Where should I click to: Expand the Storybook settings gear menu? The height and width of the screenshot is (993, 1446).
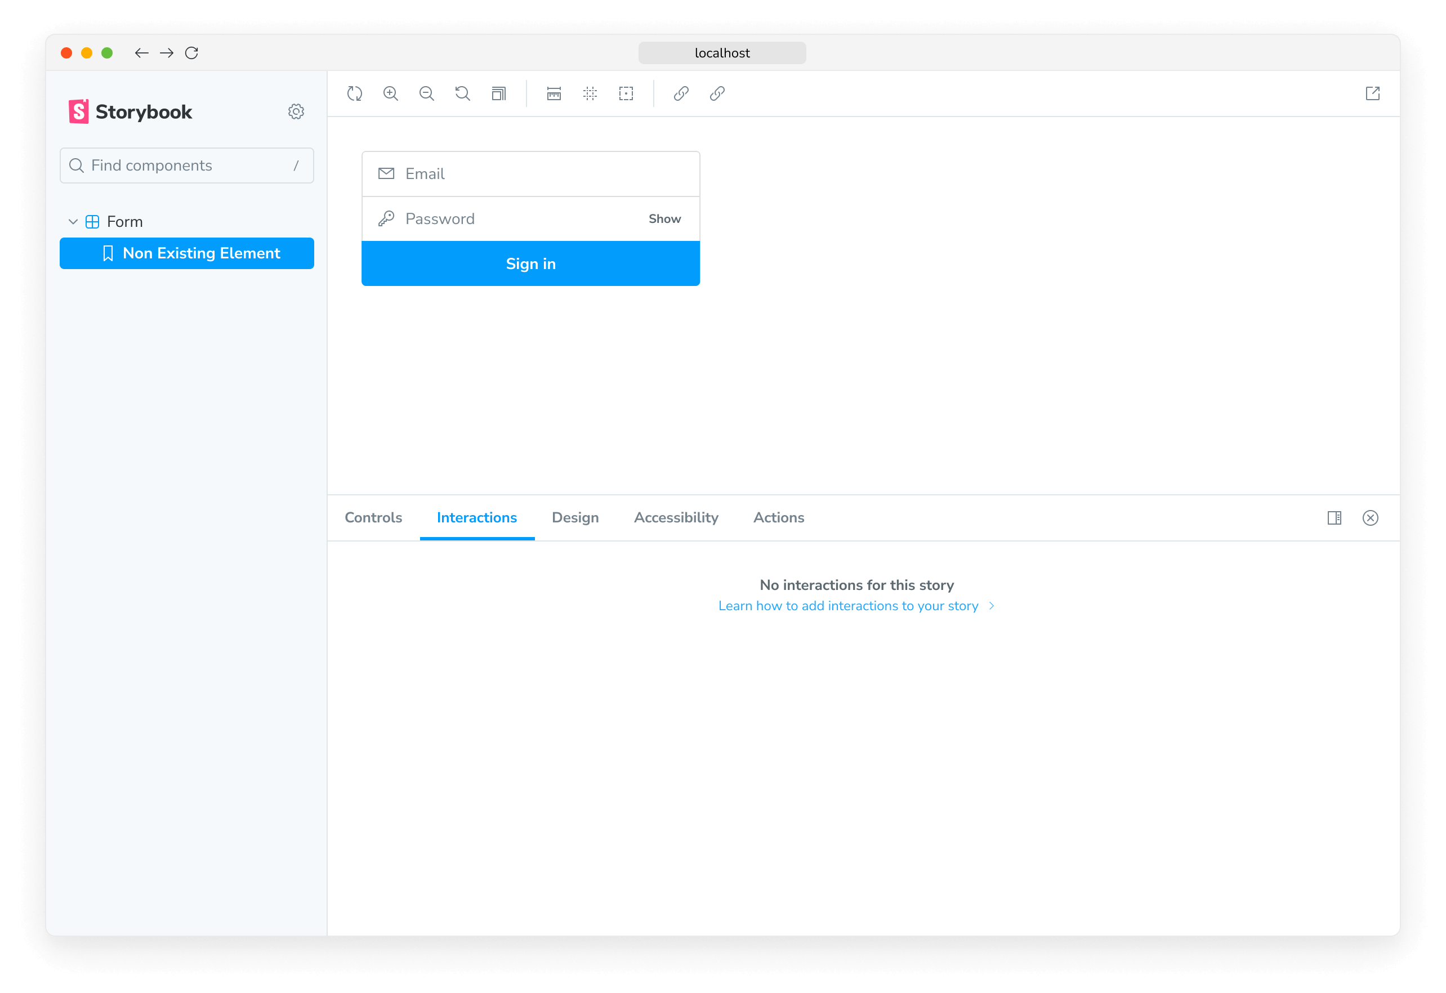pyautogui.click(x=297, y=111)
